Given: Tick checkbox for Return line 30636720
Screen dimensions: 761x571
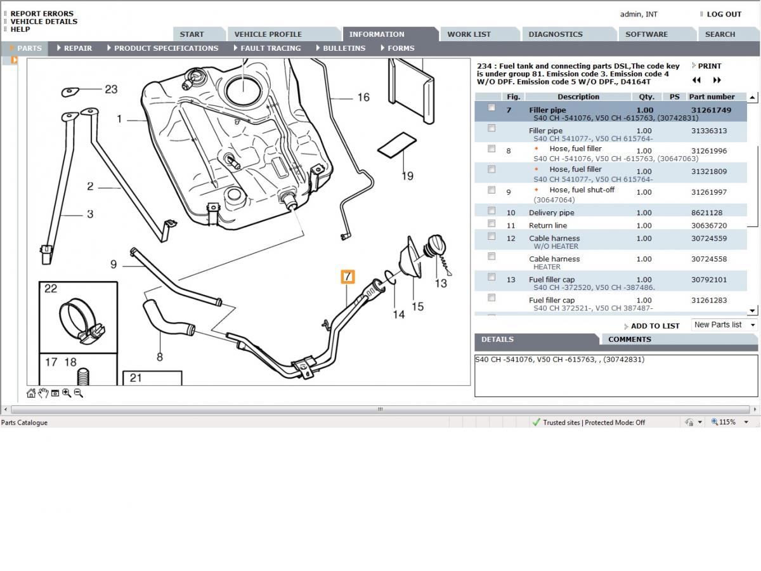Looking at the screenshot, I should point(491,223).
